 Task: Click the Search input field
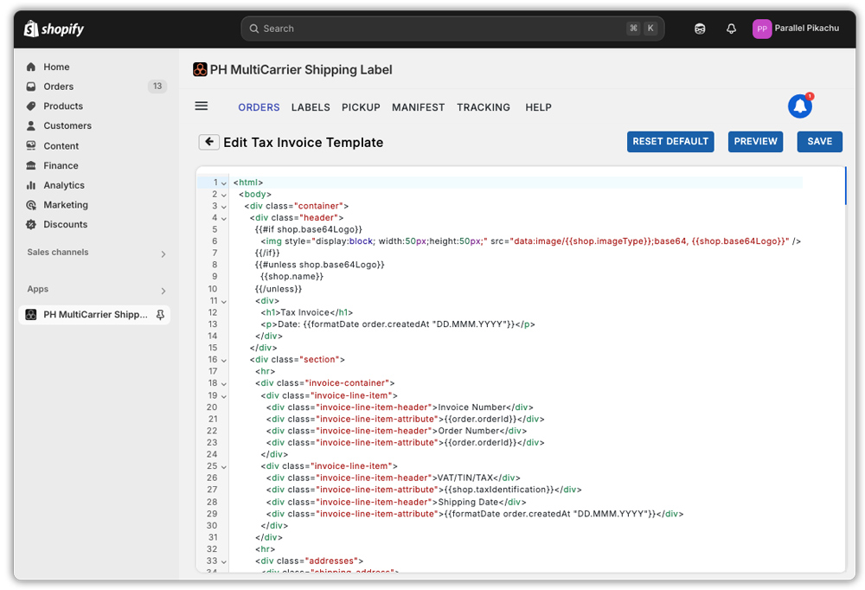point(452,29)
